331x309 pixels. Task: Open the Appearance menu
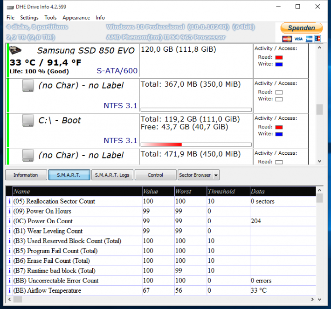[76, 18]
